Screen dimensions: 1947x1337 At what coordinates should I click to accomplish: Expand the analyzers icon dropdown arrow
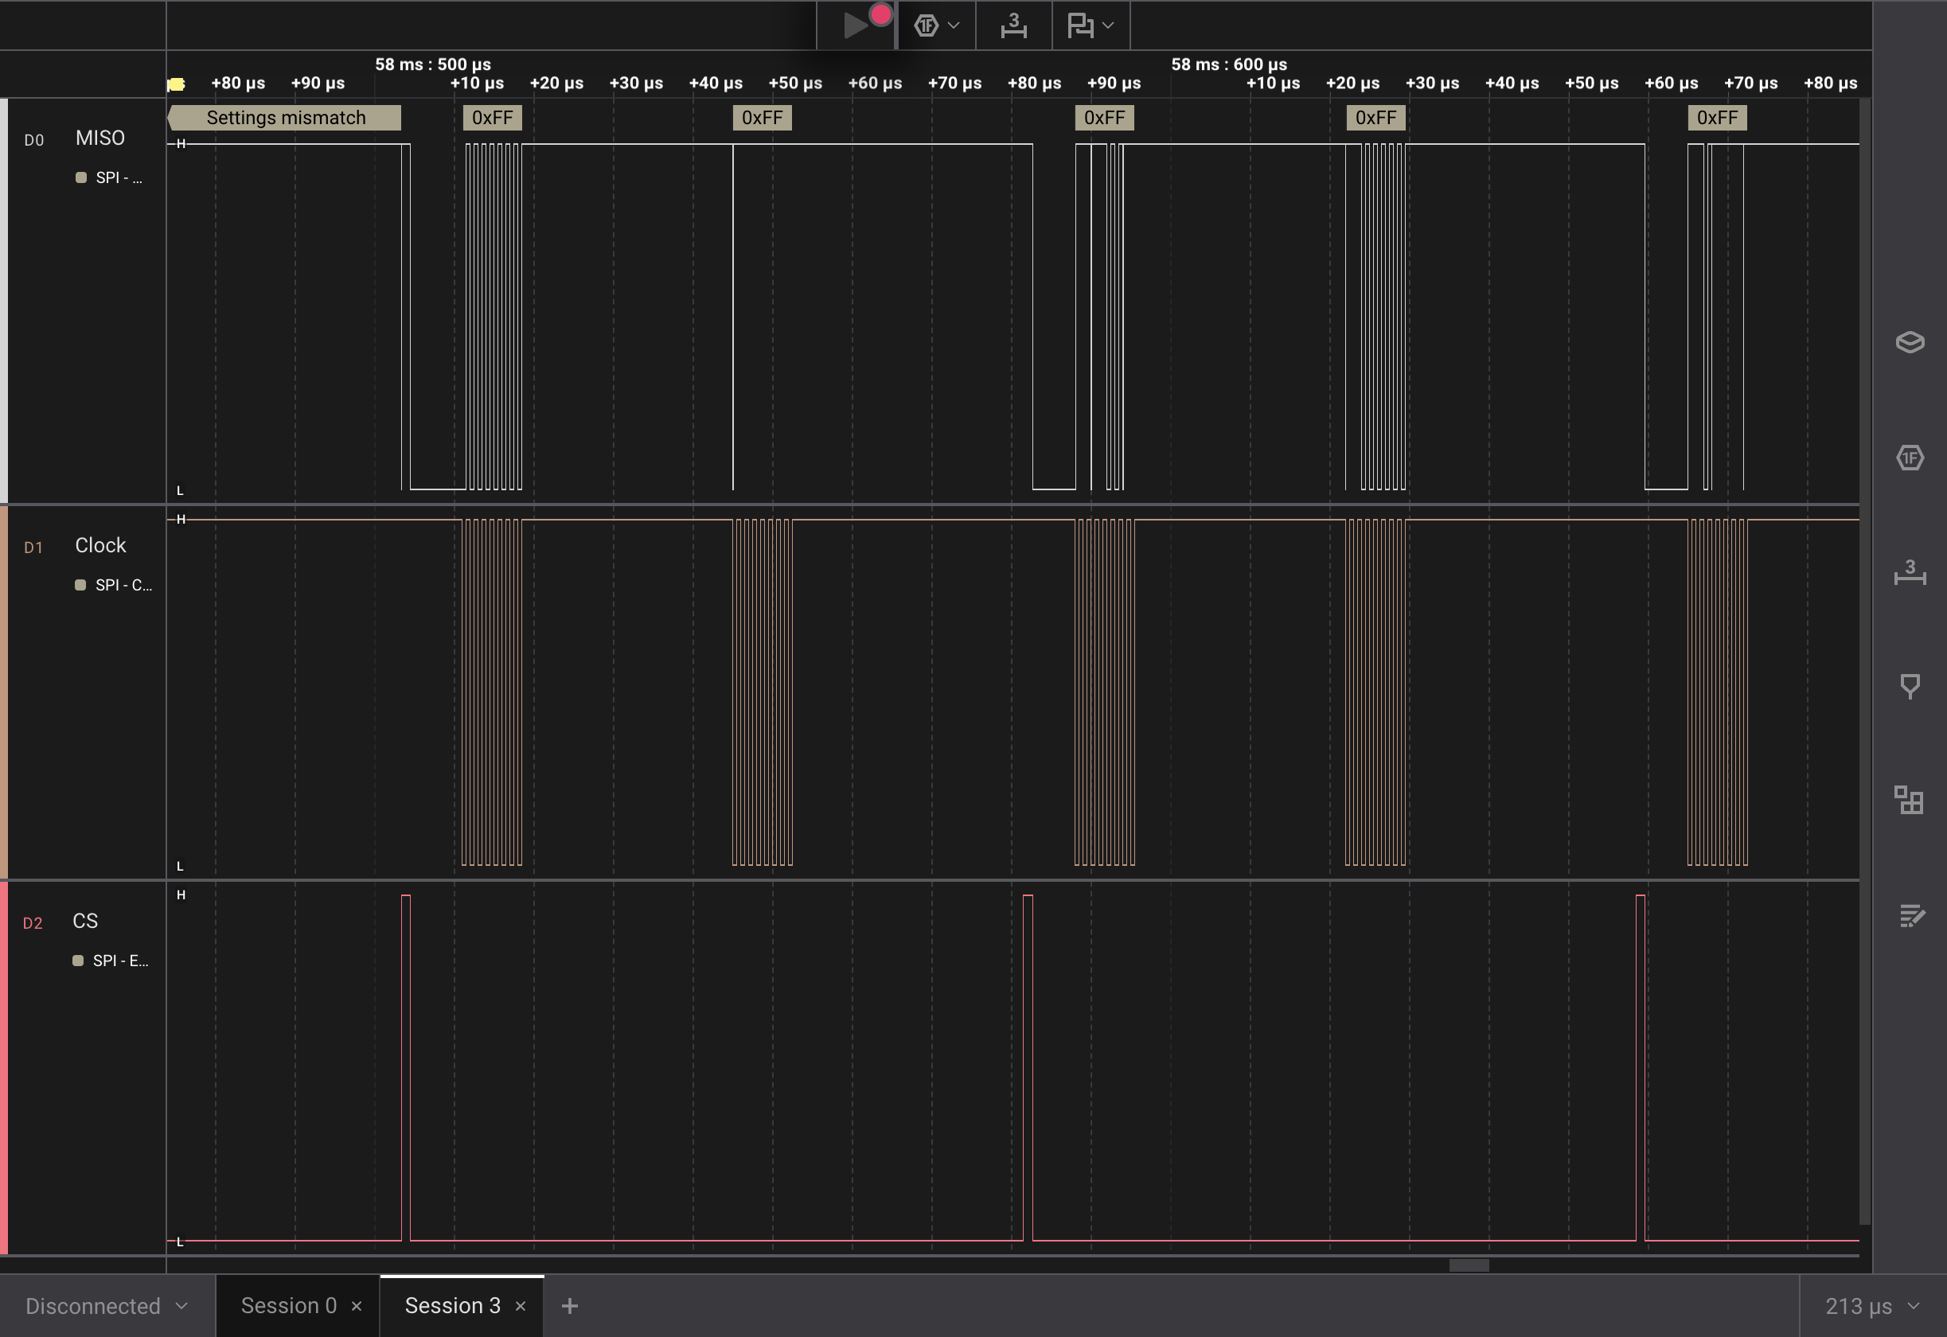coord(954,26)
